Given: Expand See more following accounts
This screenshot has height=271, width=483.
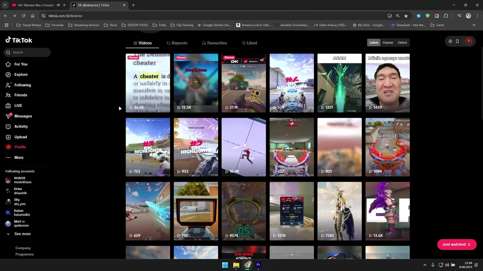Looking at the screenshot, I should 18,234.
